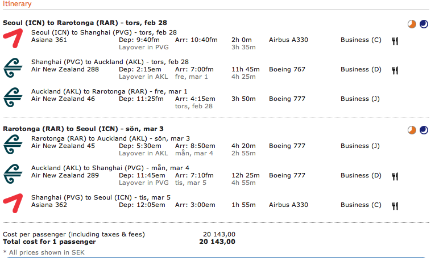Click meal icon on Air New Zealand 289
This screenshot has width=435, height=258.
point(395,176)
